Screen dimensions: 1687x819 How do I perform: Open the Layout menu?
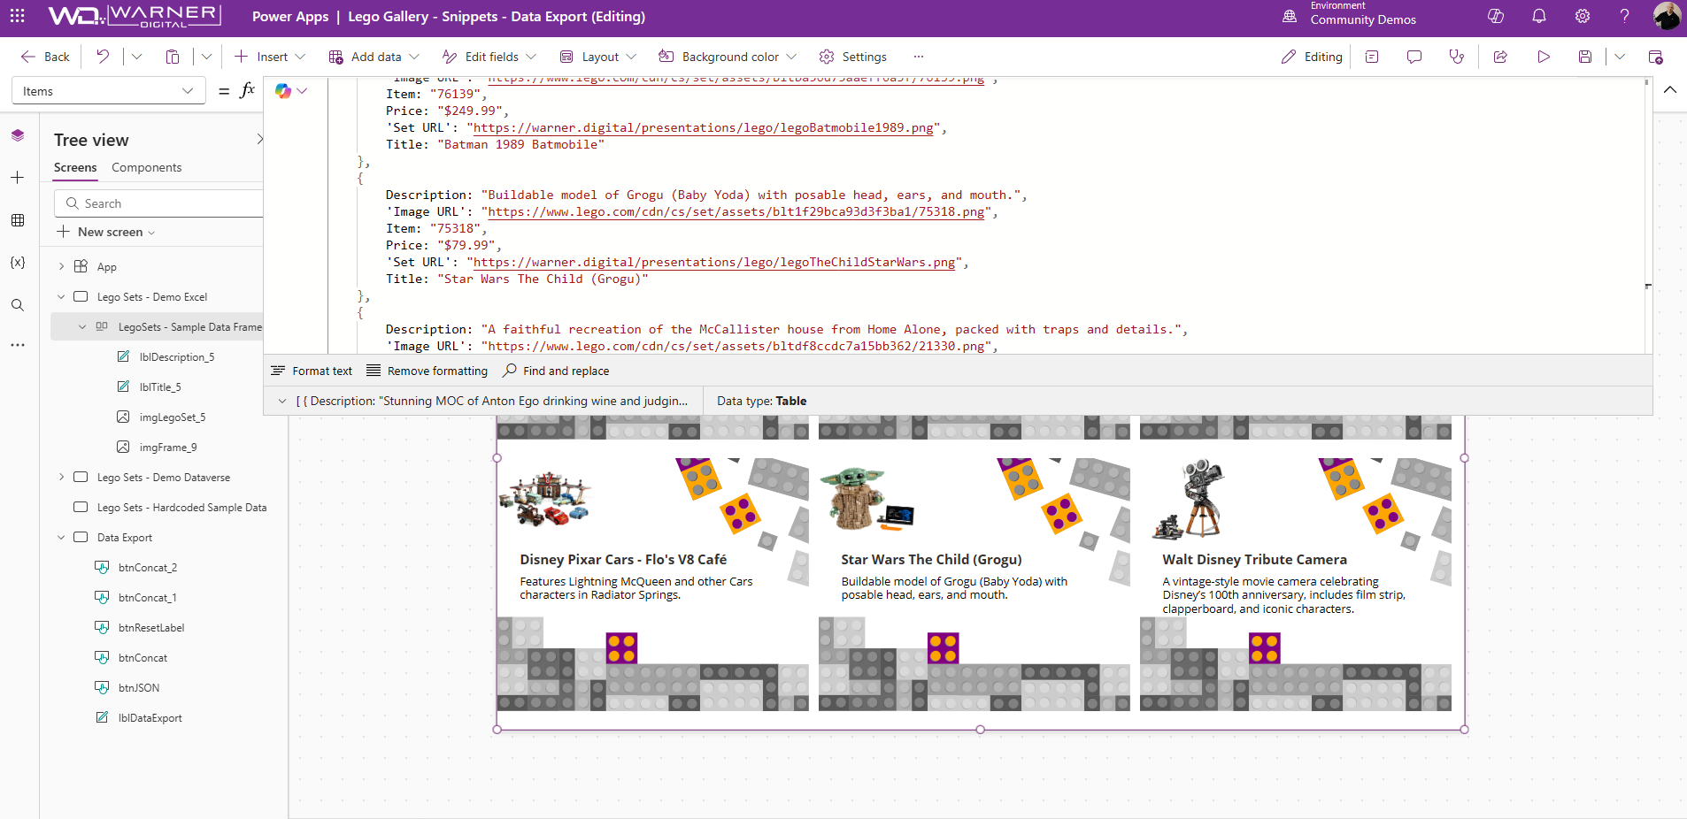point(598,57)
